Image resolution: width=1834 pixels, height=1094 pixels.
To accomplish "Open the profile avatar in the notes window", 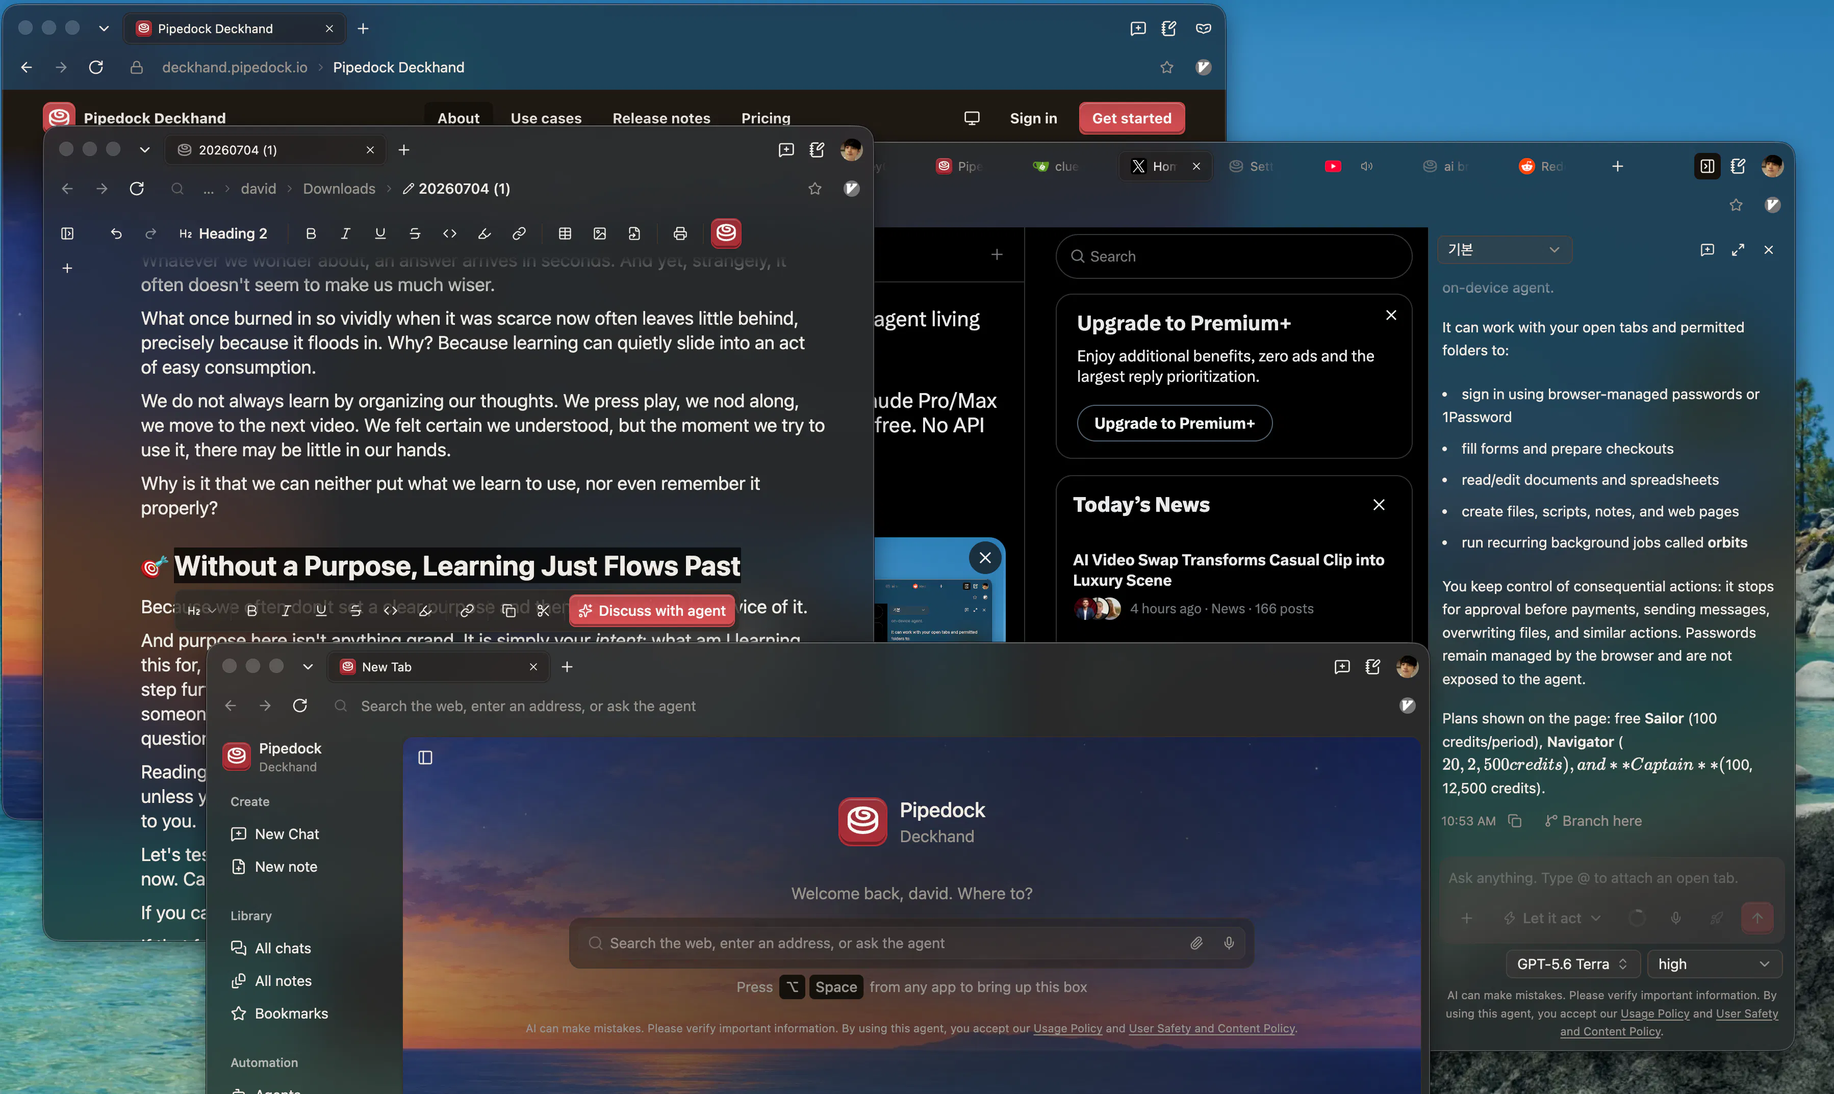I will [x=851, y=150].
